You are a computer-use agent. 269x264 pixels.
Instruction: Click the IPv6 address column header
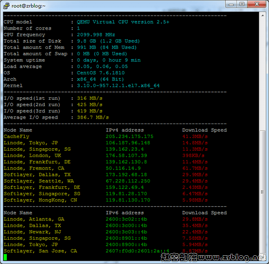point(125,213)
